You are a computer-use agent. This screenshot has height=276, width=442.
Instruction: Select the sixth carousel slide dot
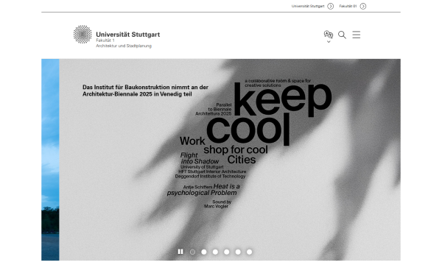pos(249,252)
